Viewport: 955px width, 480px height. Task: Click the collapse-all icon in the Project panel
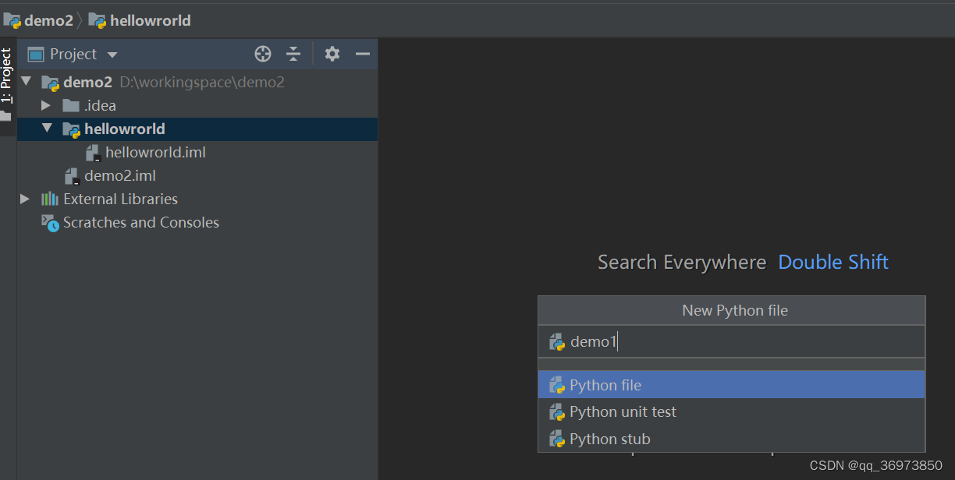pyautogui.click(x=293, y=54)
